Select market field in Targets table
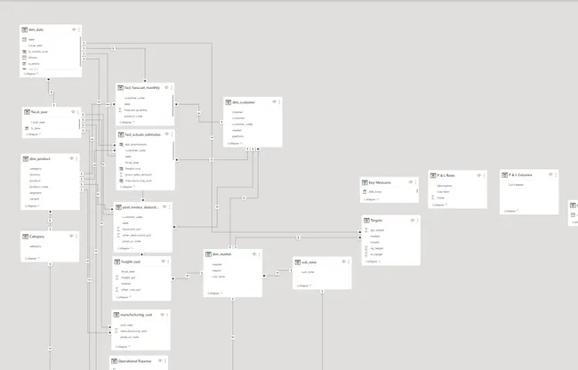The image size is (578, 370). coord(375,237)
